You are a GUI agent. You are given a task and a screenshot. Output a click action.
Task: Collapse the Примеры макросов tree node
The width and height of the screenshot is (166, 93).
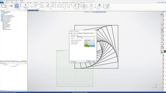[x=1, y=21]
